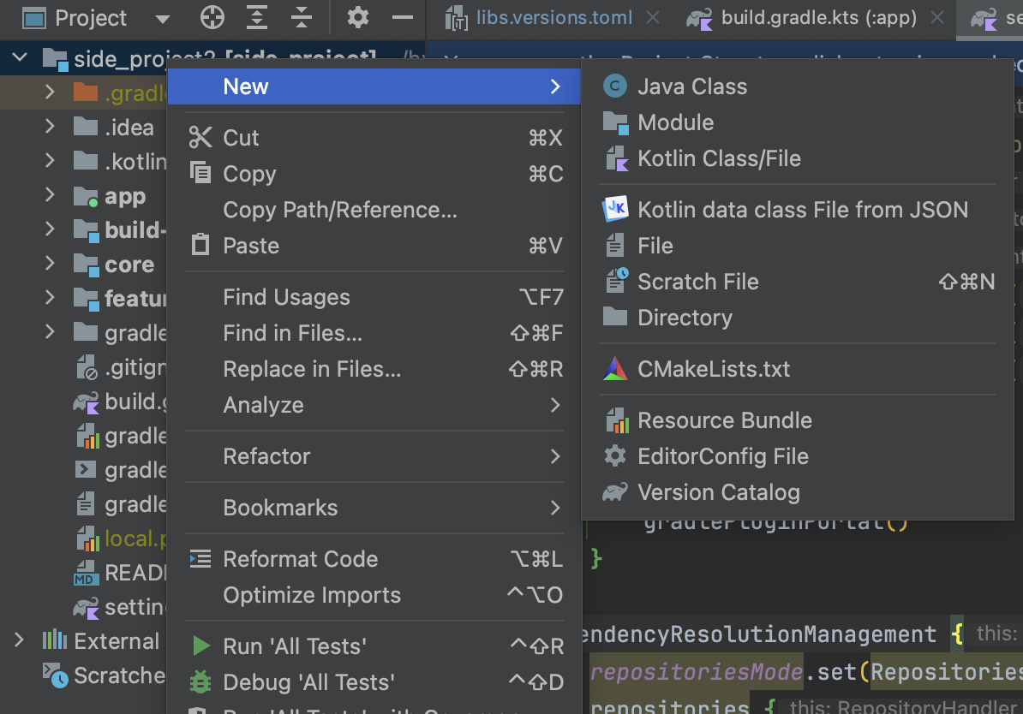Open the Project view dropdown
The height and width of the screenshot is (714, 1023).
click(x=162, y=18)
